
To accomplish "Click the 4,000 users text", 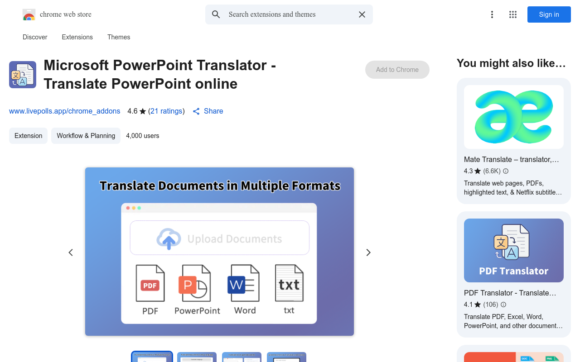I will click(143, 136).
